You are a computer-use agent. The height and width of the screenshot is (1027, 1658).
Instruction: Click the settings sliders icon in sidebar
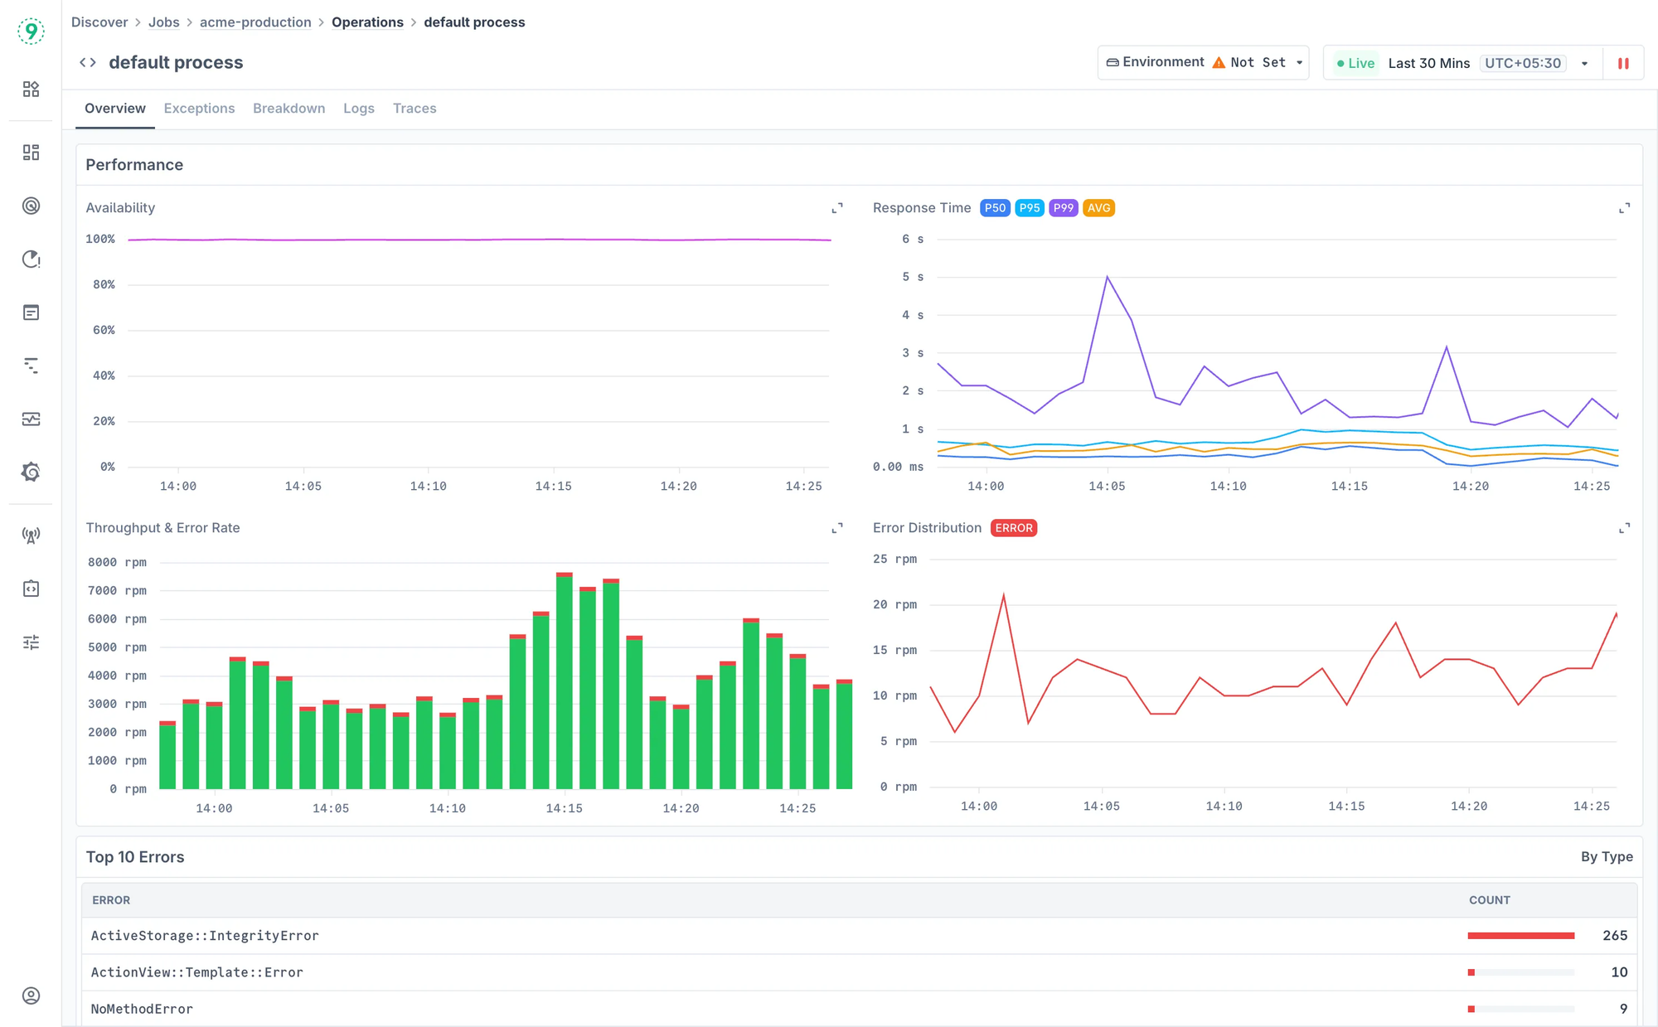(x=31, y=642)
